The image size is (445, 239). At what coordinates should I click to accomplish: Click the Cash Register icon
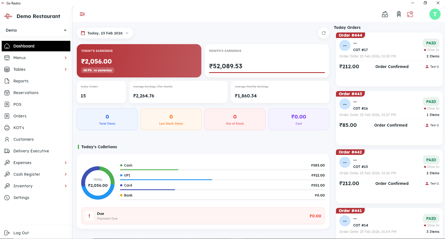pos(7,174)
